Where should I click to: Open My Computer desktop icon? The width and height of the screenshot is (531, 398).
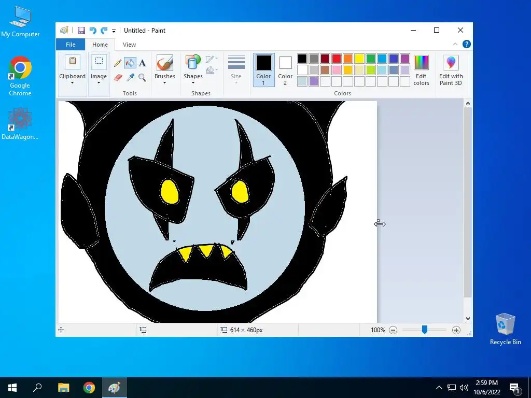coord(20,22)
